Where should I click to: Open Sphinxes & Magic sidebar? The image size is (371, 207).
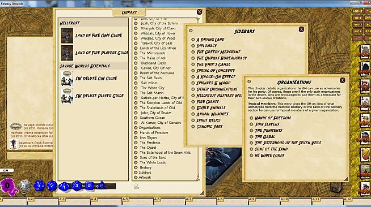click(x=213, y=83)
